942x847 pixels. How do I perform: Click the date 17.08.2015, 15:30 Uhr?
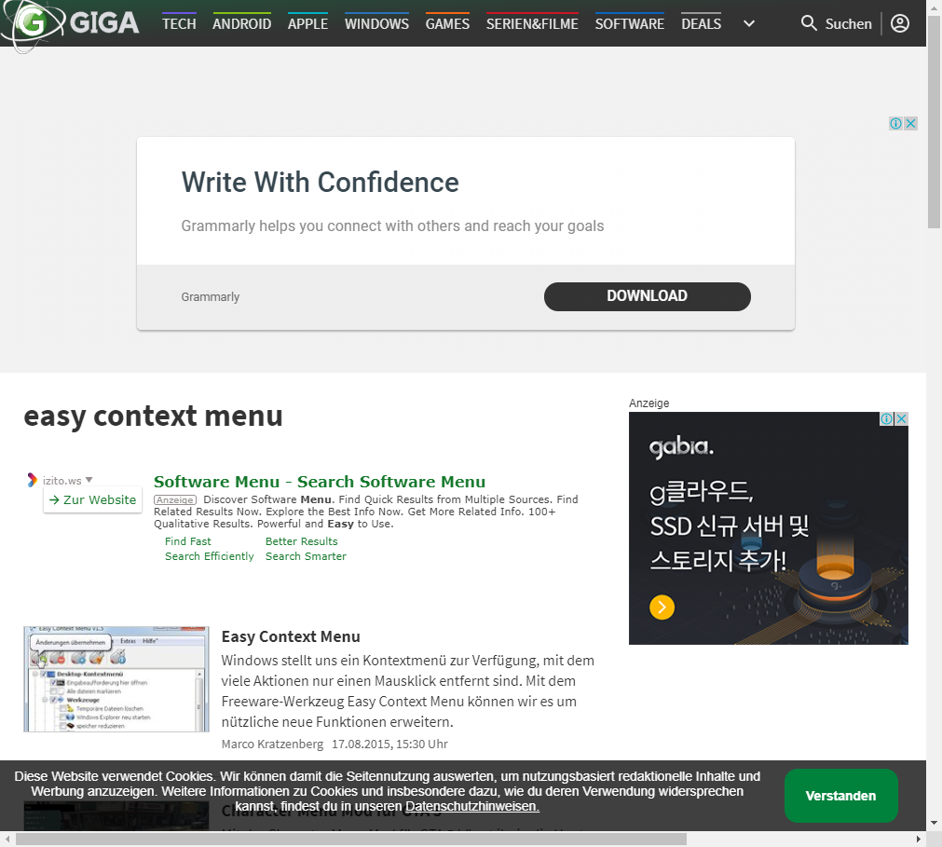pyautogui.click(x=389, y=744)
